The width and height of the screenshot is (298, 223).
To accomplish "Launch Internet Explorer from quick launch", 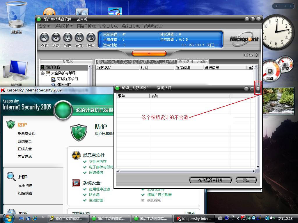I will (35, 218).
